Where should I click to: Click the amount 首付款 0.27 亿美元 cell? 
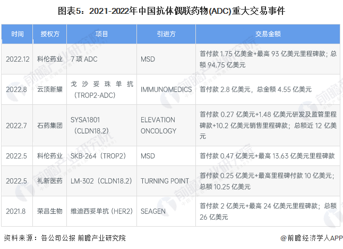pos(268,126)
